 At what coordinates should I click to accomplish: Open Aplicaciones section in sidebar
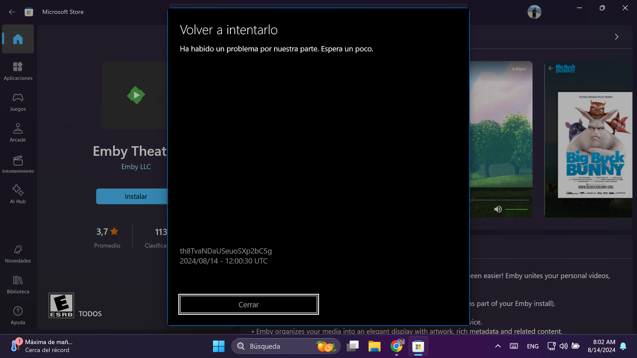point(18,71)
